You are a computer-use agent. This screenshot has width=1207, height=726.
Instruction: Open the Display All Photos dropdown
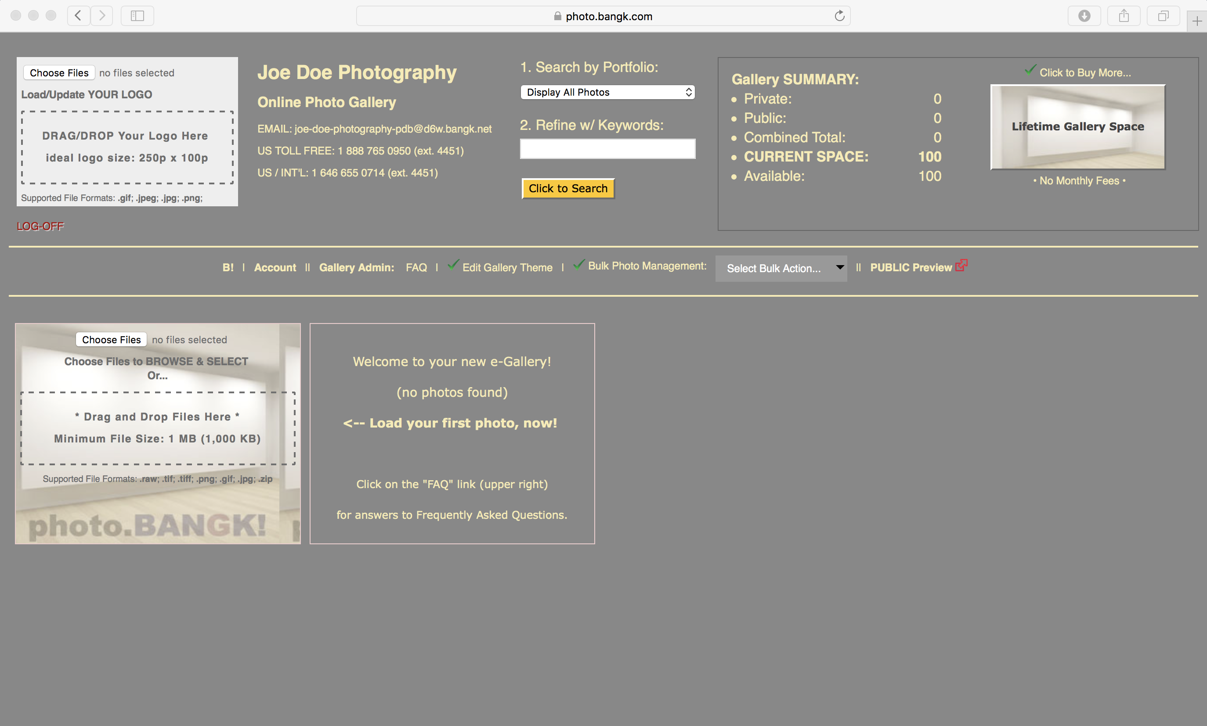pyautogui.click(x=607, y=92)
